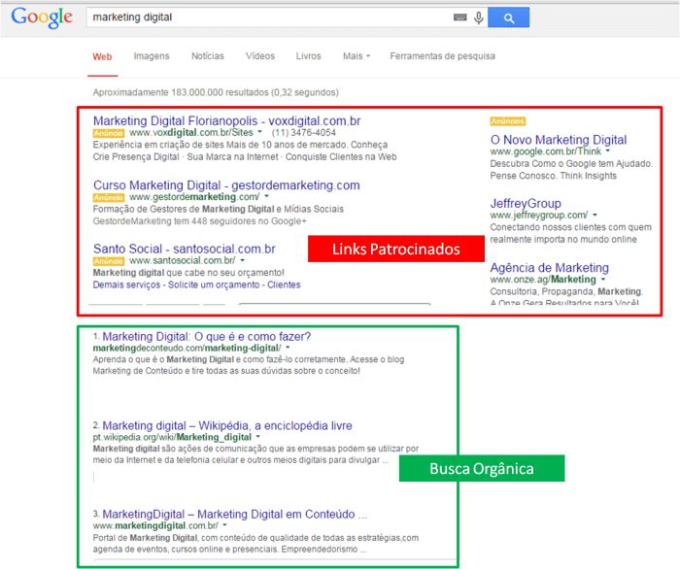Click in the search box text

262,17
